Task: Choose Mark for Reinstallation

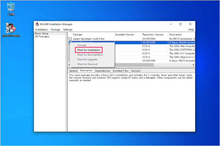Action: click(x=90, y=55)
